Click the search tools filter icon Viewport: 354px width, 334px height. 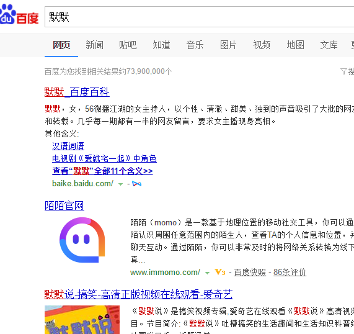pos(343,71)
